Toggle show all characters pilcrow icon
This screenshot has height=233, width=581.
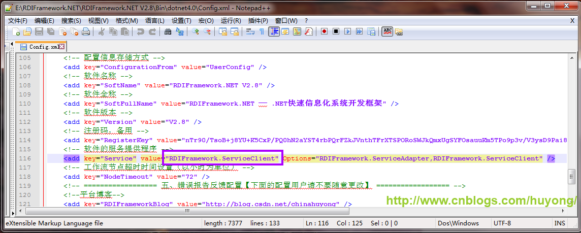coord(262,32)
